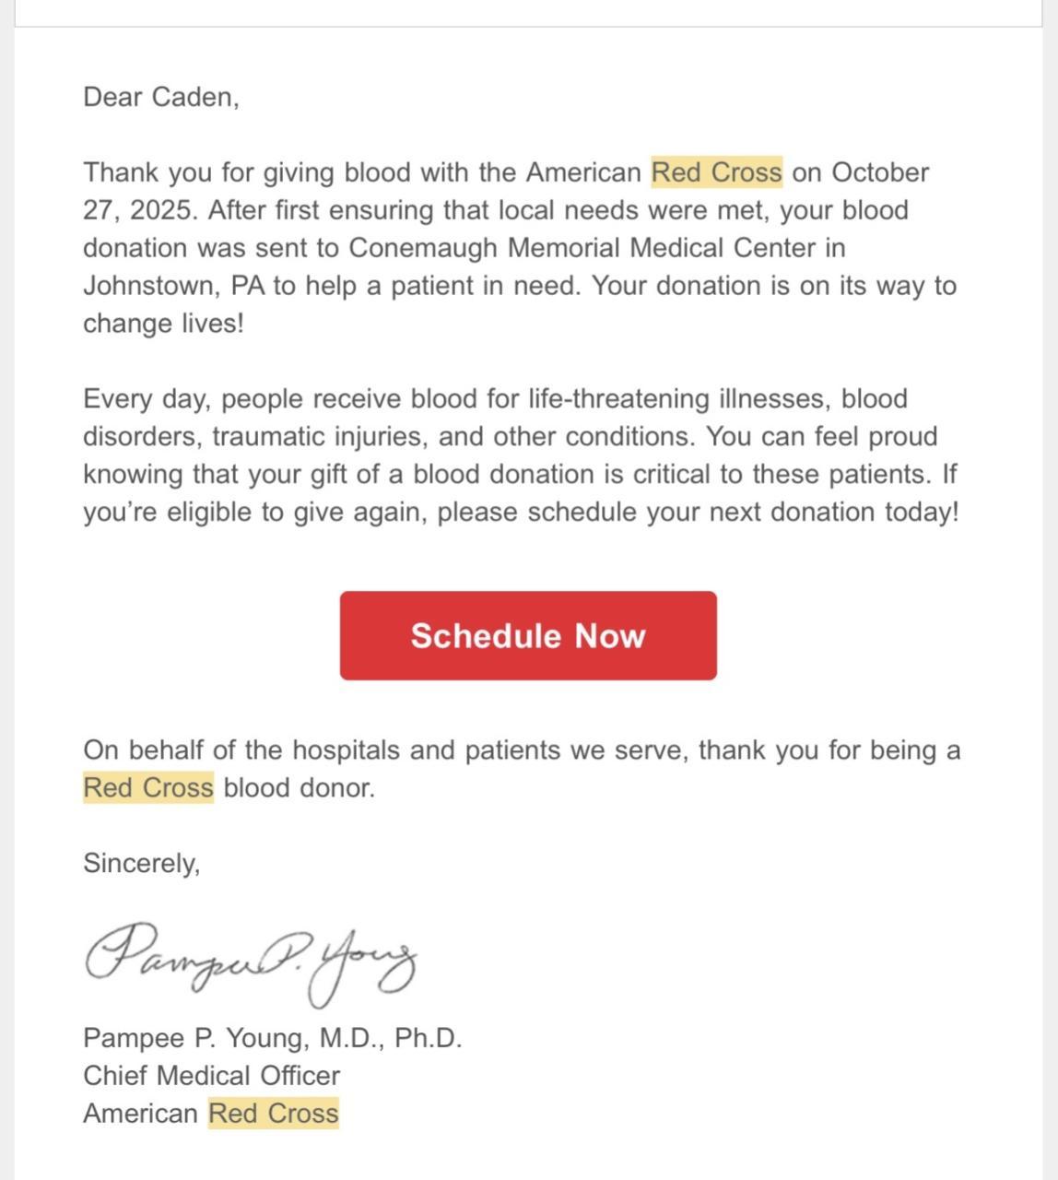Click the line starting 'On behalf of the hospitals'

click(521, 750)
